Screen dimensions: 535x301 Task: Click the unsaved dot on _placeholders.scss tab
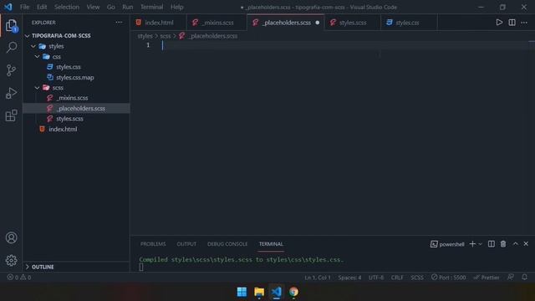click(x=318, y=23)
